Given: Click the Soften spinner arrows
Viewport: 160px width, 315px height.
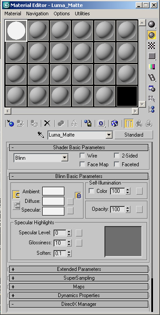Looking at the screenshot, I should (x=69, y=253).
